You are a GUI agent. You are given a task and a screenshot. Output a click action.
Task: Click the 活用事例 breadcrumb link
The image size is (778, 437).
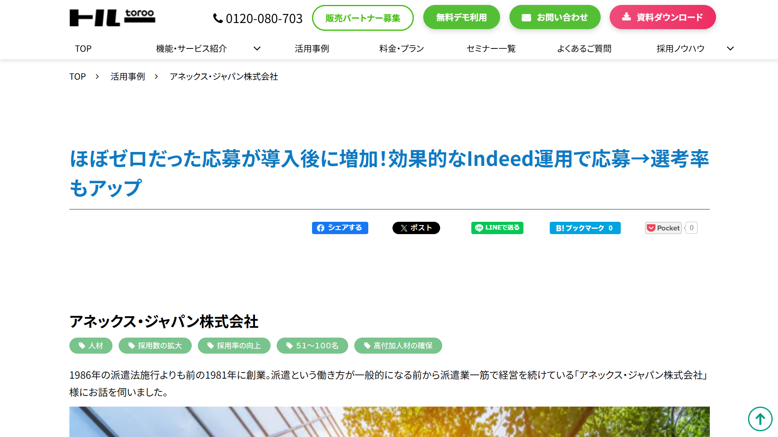tap(128, 77)
